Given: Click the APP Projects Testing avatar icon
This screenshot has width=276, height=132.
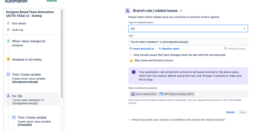Looking at the screenshot, I should pyautogui.click(x=161, y=94).
